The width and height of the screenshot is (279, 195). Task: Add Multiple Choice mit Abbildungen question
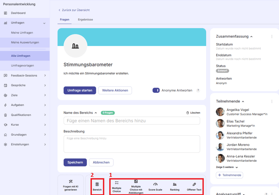point(136,187)
